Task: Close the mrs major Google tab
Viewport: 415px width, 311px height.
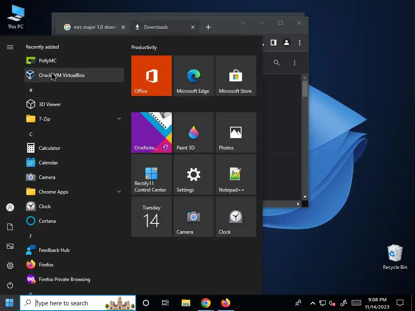Action: pyautogui.click(x=123, y=27)
